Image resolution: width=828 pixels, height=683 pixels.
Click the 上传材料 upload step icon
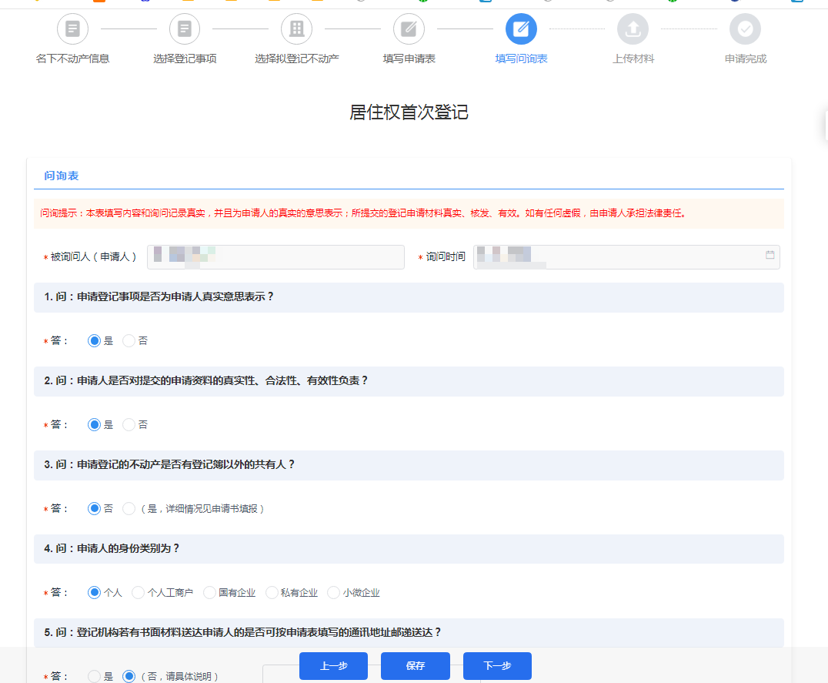[x=633, y=28]
